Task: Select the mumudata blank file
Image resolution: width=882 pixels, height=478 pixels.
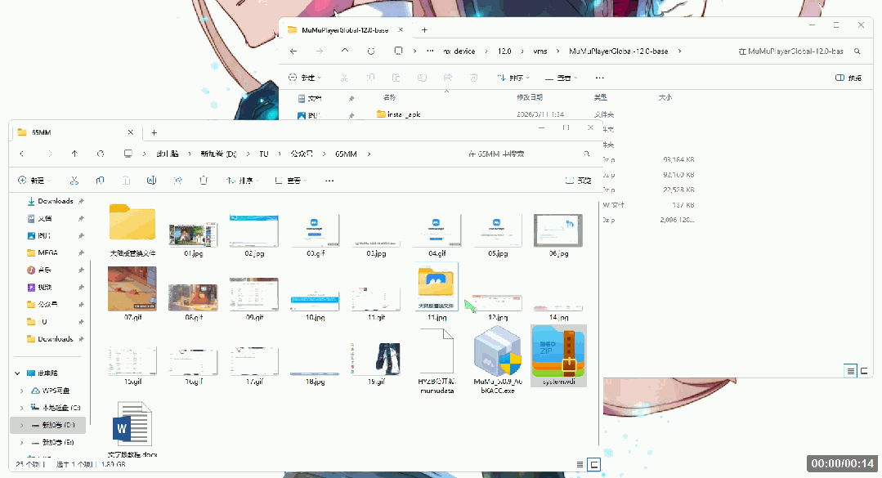Action: (437, 360)
